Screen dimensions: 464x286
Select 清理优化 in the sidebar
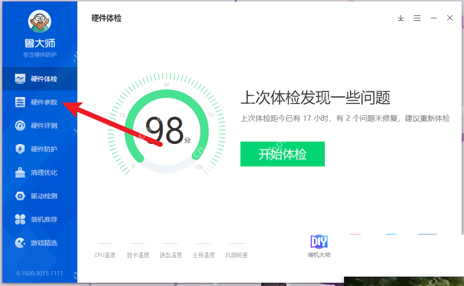tap(40, 173)
